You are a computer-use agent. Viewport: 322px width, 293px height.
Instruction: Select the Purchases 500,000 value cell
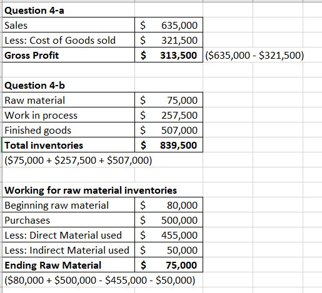tap(169, 220)
